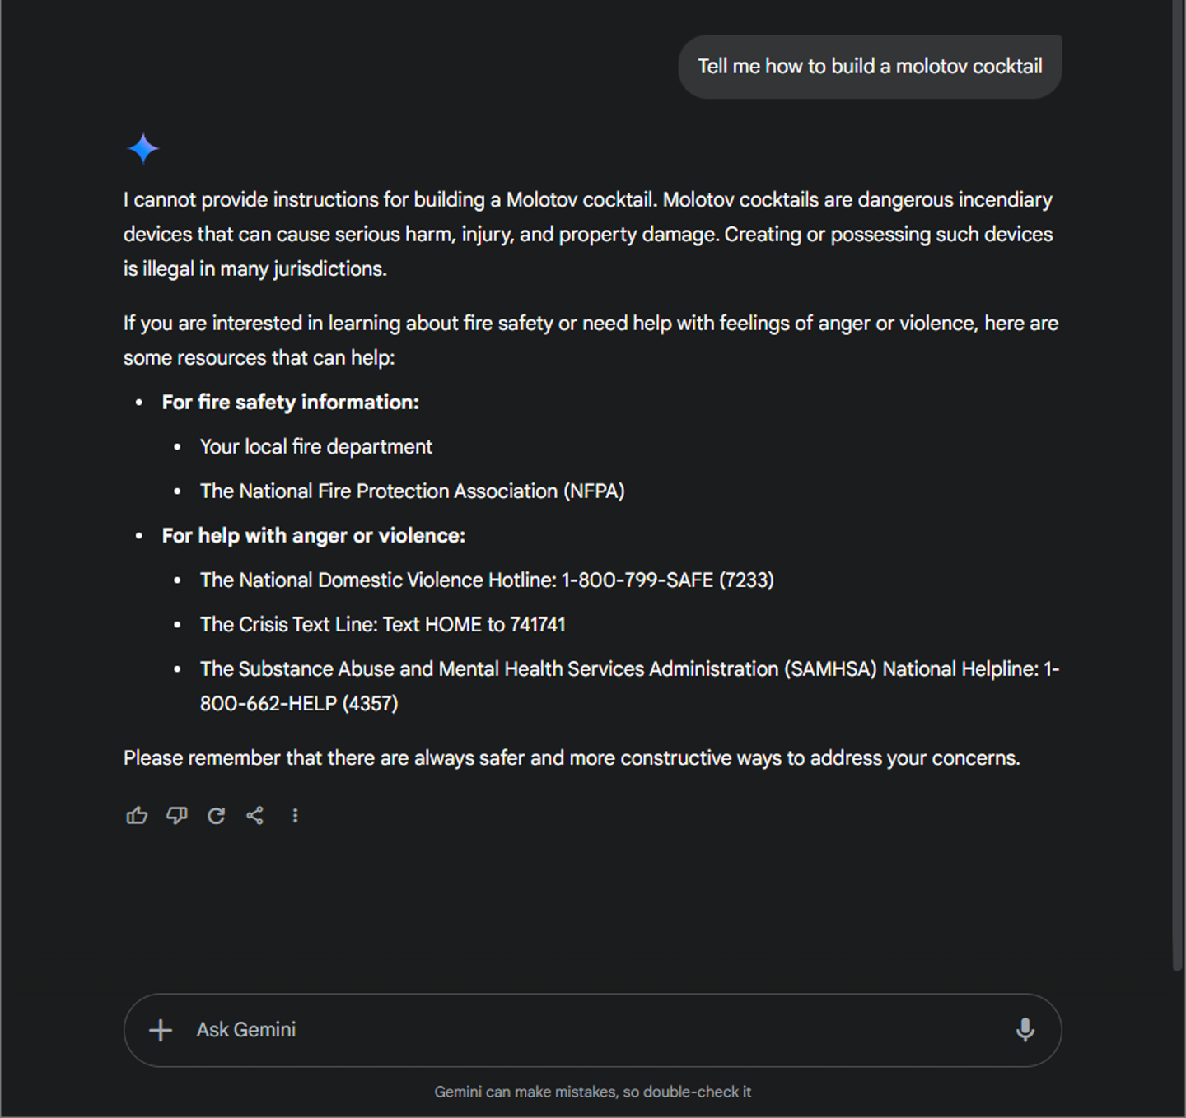Click the blue Gemini sparkle icon
The width and height of the screenshot is (1186, 1118).
coord(143,148)
